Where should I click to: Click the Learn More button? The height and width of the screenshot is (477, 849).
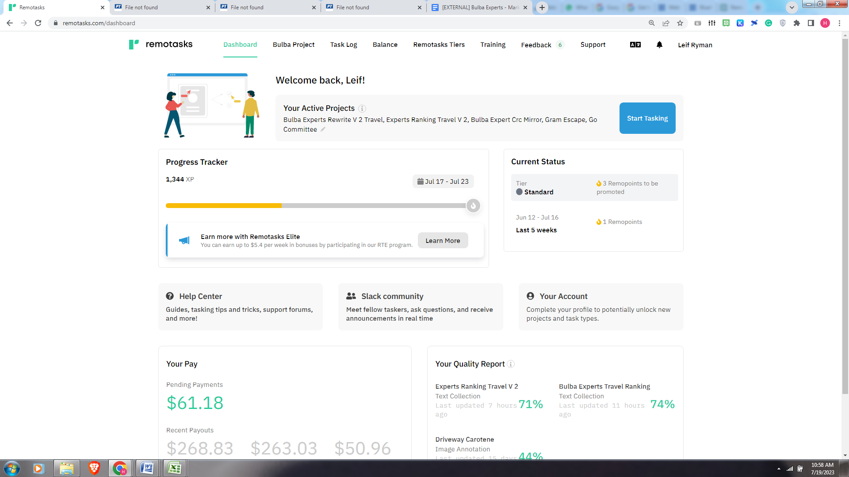pyautogui.click(x=443, y=241)
